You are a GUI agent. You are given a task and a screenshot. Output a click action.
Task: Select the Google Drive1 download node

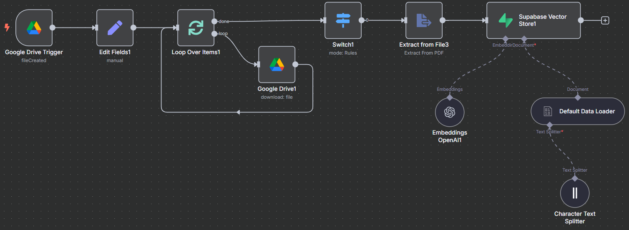point(277,65)
